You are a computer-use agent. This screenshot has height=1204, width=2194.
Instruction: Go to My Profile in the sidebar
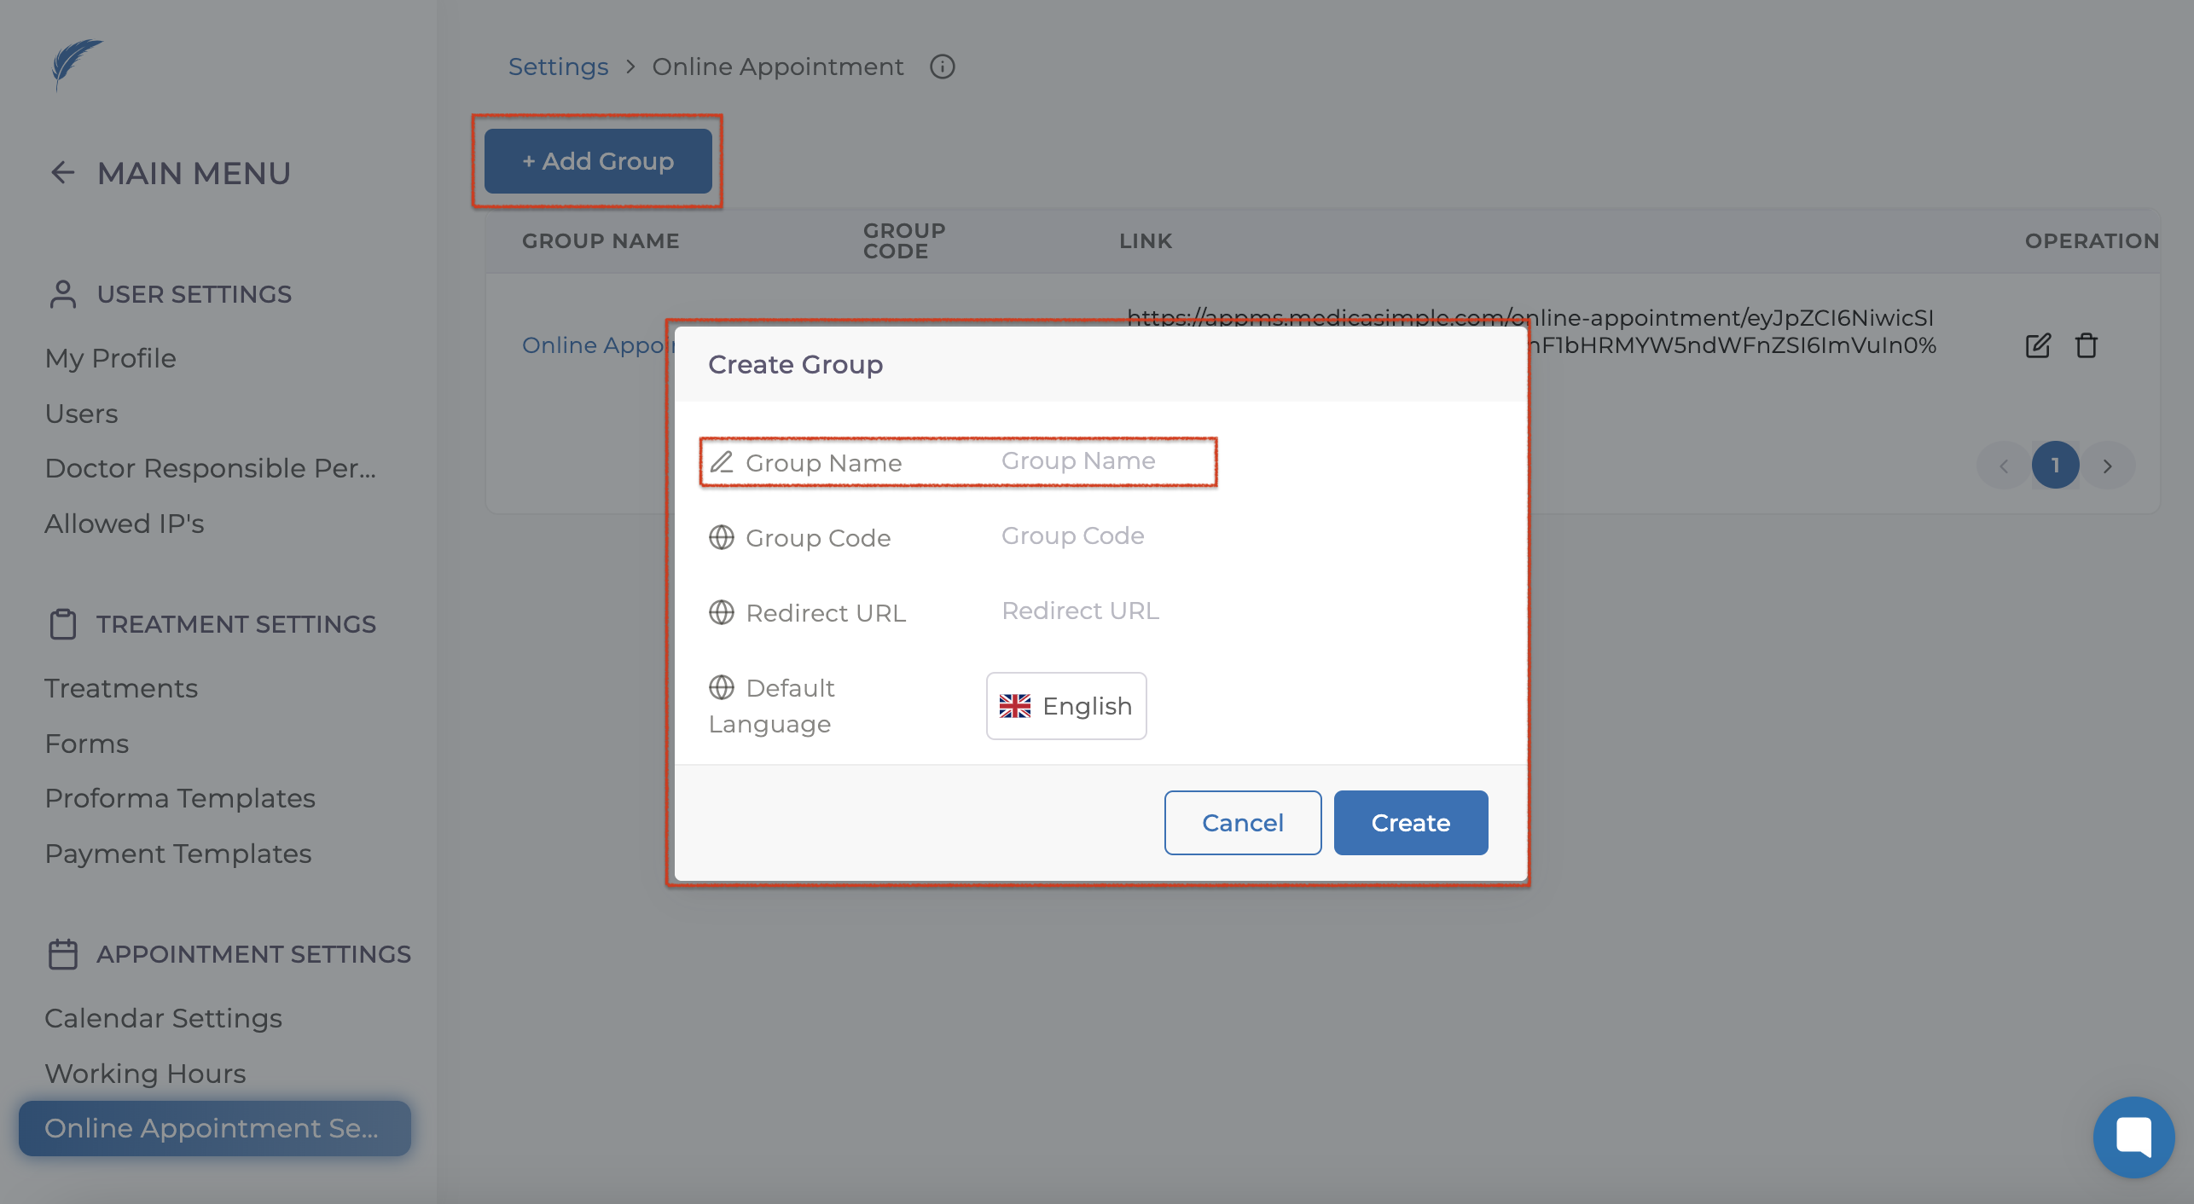(x=110, y=358)
